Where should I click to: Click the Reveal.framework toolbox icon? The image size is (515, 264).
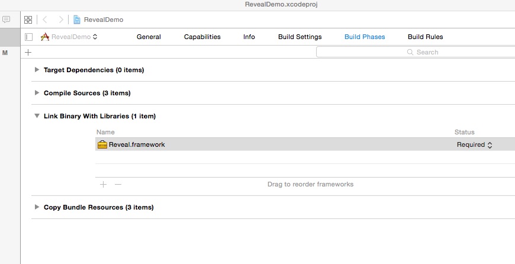102,144
